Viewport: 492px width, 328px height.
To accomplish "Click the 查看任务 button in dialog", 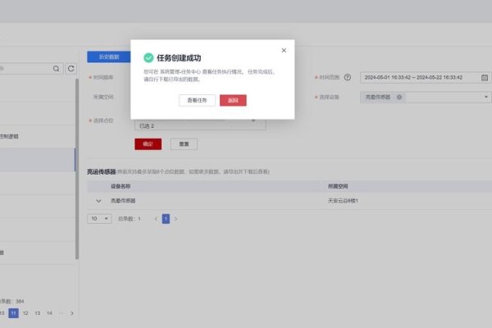I will [197, 100].
